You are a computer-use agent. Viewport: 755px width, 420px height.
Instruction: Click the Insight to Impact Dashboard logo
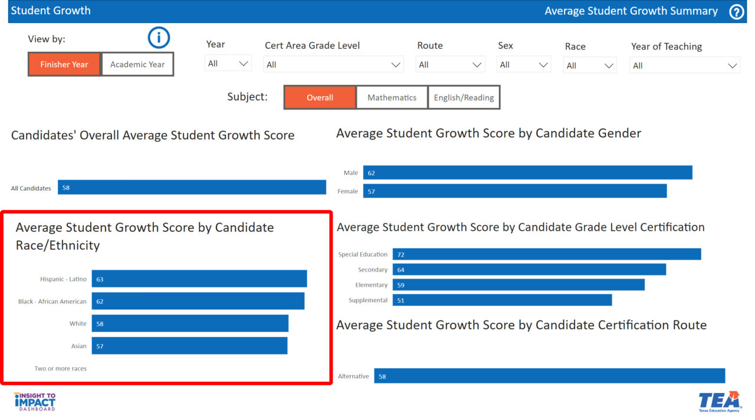click(34, 401)
